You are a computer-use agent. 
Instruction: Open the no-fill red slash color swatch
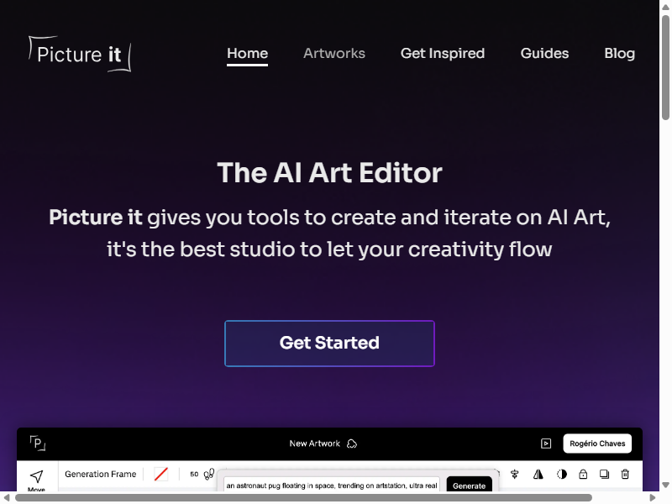point(161,474)
